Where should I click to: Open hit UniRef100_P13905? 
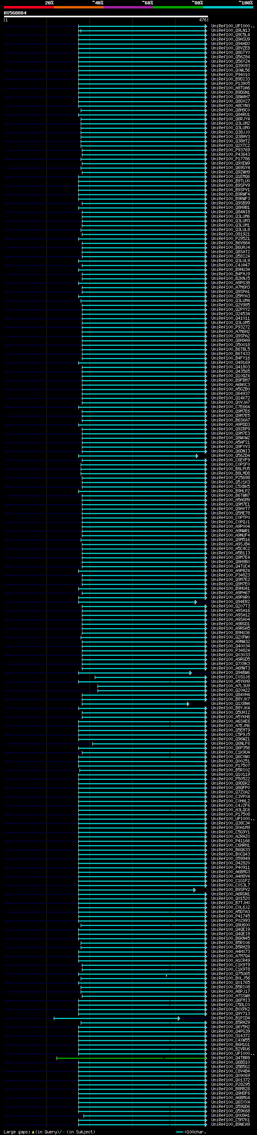pos(230,83)
